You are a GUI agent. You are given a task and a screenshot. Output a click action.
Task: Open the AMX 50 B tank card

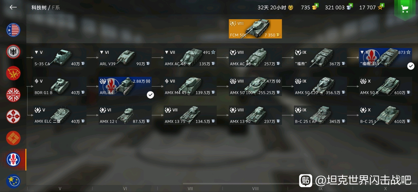pyautogui.click(x=386, y=86)
